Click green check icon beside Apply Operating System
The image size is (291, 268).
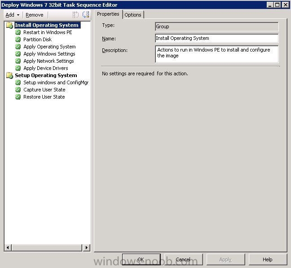[18, 47]
